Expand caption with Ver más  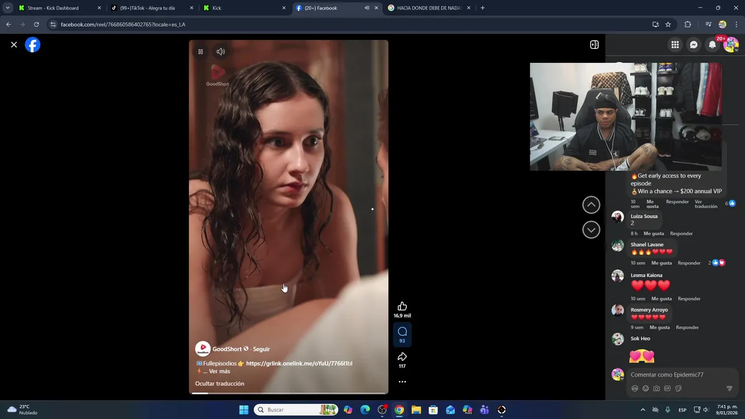(219, 371)
